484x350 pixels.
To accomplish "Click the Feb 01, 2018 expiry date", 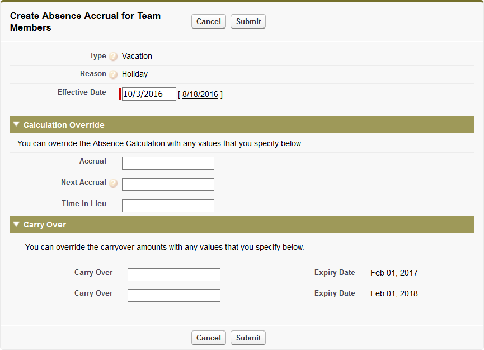I will pyautogui.click(x=394, y=293).
